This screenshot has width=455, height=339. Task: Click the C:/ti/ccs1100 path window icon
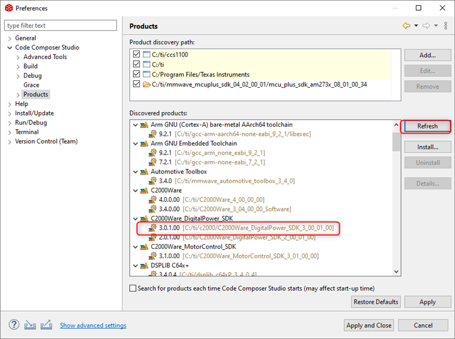click(x=147, y=54)
